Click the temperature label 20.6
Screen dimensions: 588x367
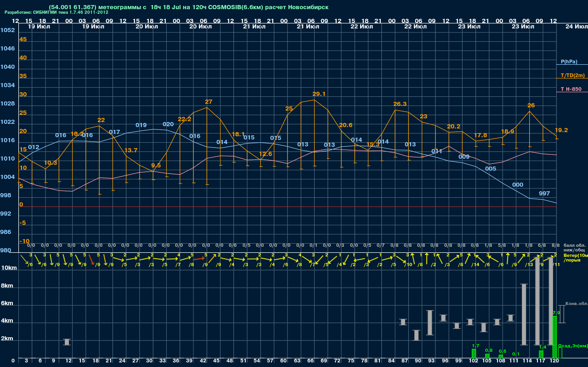(x=345, y=125)
